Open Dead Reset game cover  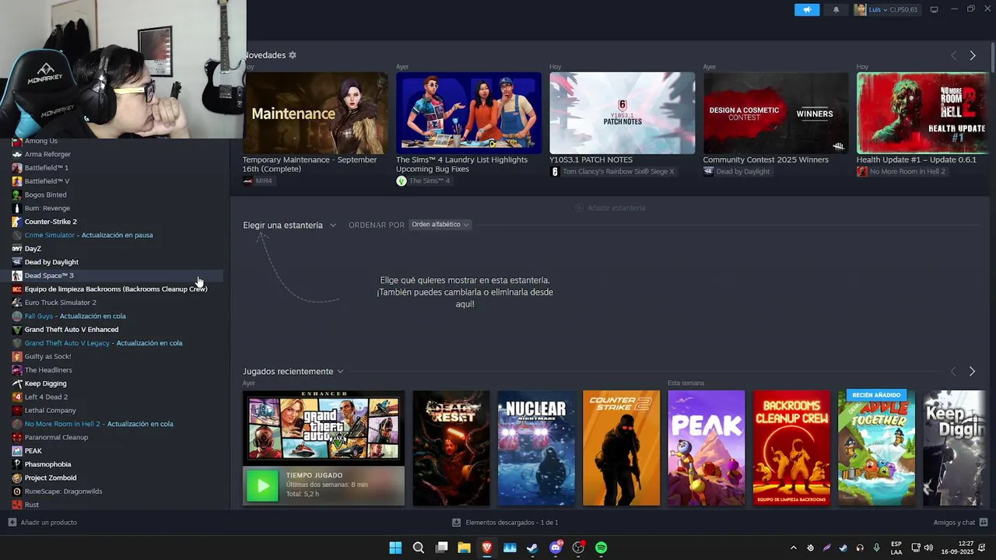click(x=451, y=448)
